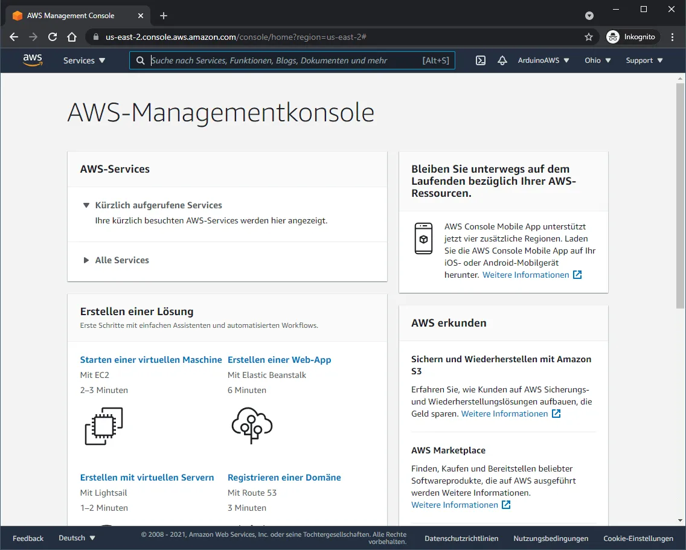Open the Deutsch language selector
This screenshot has height=550, width=686.
77,538
